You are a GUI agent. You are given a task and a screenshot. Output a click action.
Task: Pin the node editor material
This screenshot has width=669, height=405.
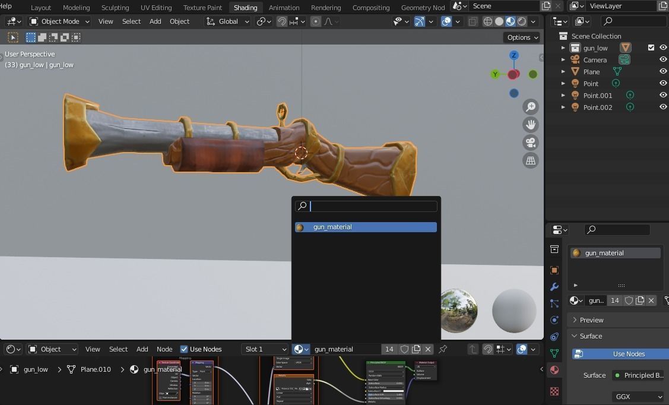443,349
